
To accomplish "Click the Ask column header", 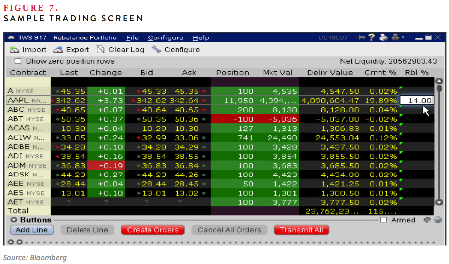I will click(189, 73).
